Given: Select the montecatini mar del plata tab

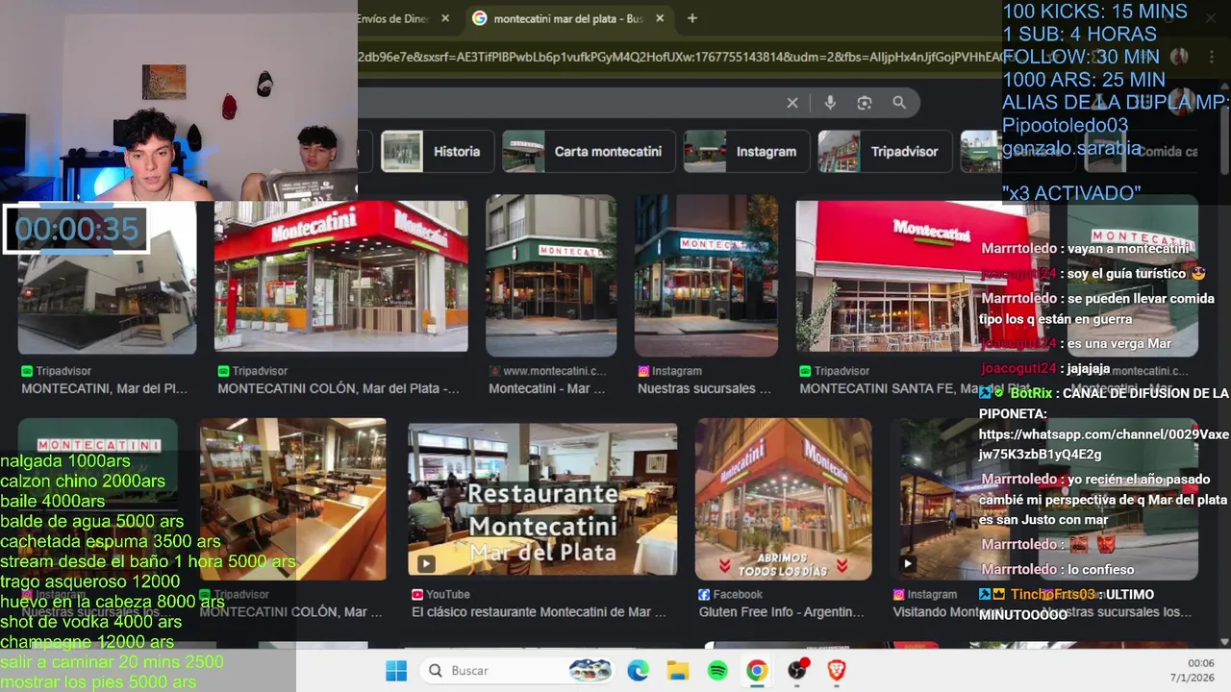Looking at the screenshot, I should [x=567, y=18].
